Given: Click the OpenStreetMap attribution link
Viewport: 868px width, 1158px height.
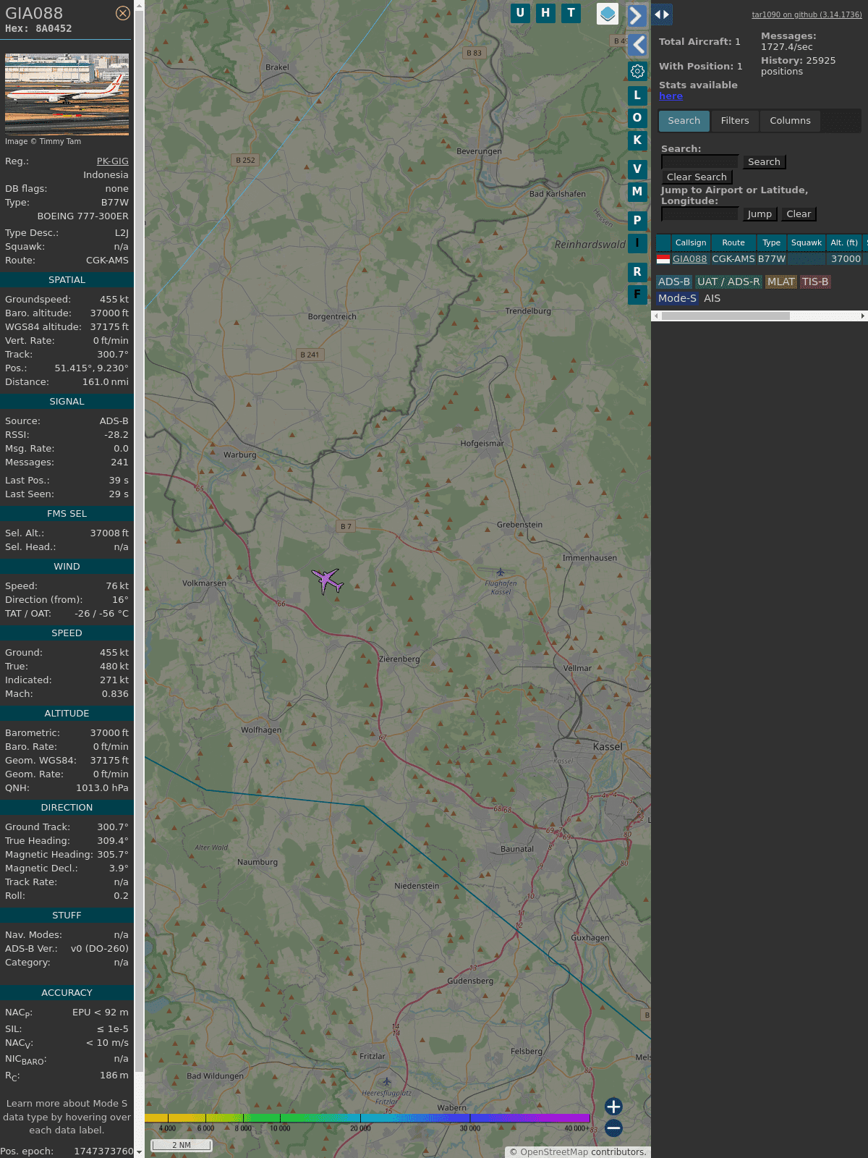Looking at the screenshot, I should click(554, 1152).
